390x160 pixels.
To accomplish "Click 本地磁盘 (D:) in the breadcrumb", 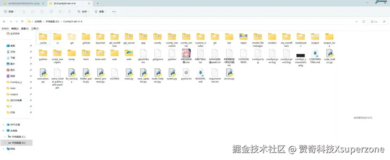I will (52, 22).
